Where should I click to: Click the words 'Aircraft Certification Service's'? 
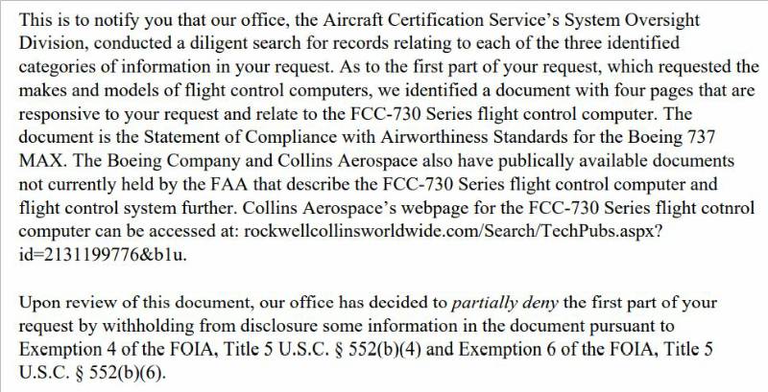443,20
